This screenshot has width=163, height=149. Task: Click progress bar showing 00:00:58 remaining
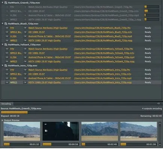point(61,144)
